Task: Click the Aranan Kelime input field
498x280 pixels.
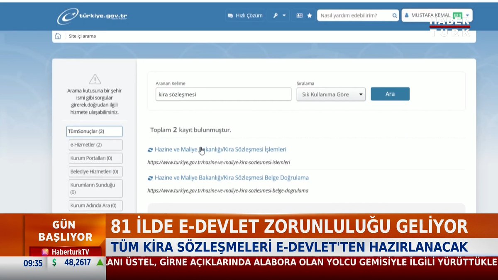Action: point(223,94)
